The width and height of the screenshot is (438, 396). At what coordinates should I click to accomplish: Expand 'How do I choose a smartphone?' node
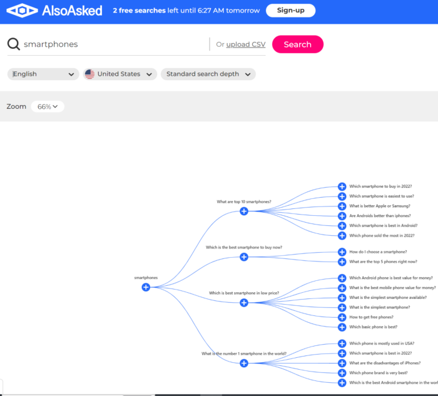coord(342,252)
